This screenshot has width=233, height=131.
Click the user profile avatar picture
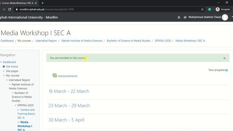(225, 17)
